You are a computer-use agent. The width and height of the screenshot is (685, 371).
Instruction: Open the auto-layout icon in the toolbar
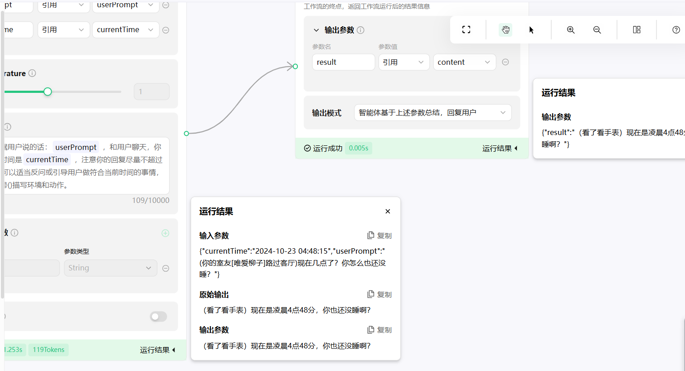pos(636,29)
